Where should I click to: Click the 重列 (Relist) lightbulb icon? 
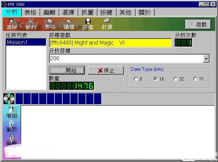pyautogui.click(x=11, y=126)
